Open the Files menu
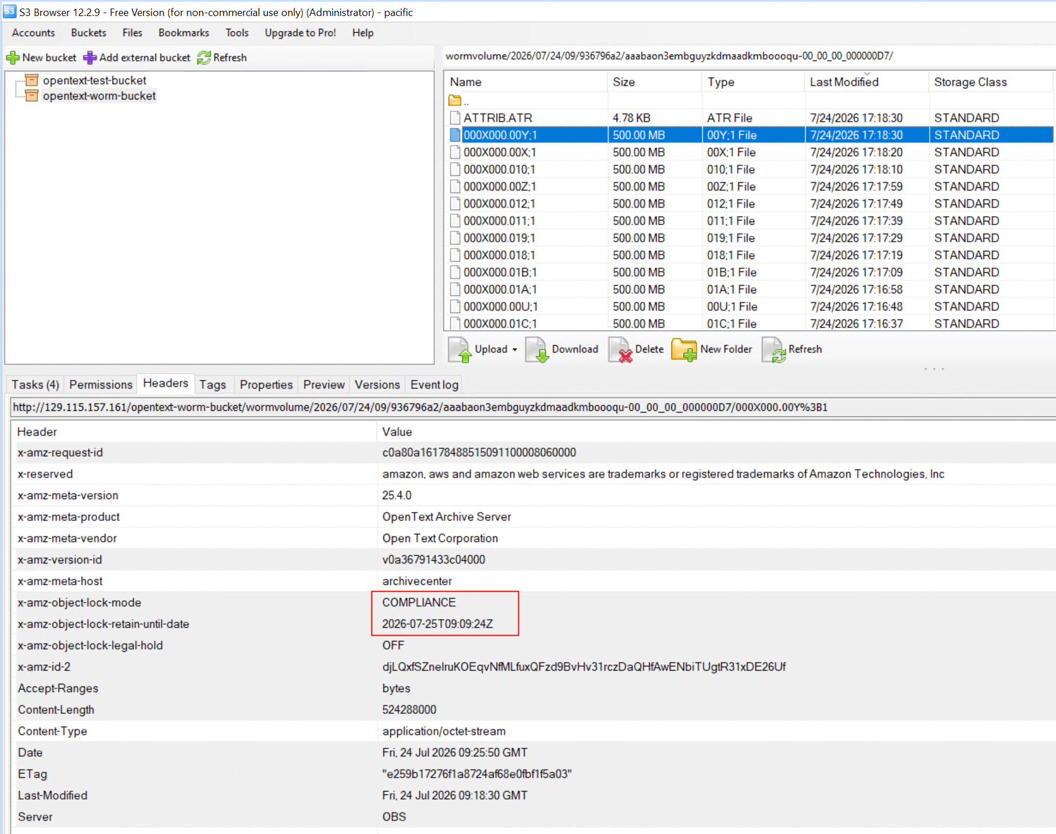The image size is (1056, 834). [133, 33]
